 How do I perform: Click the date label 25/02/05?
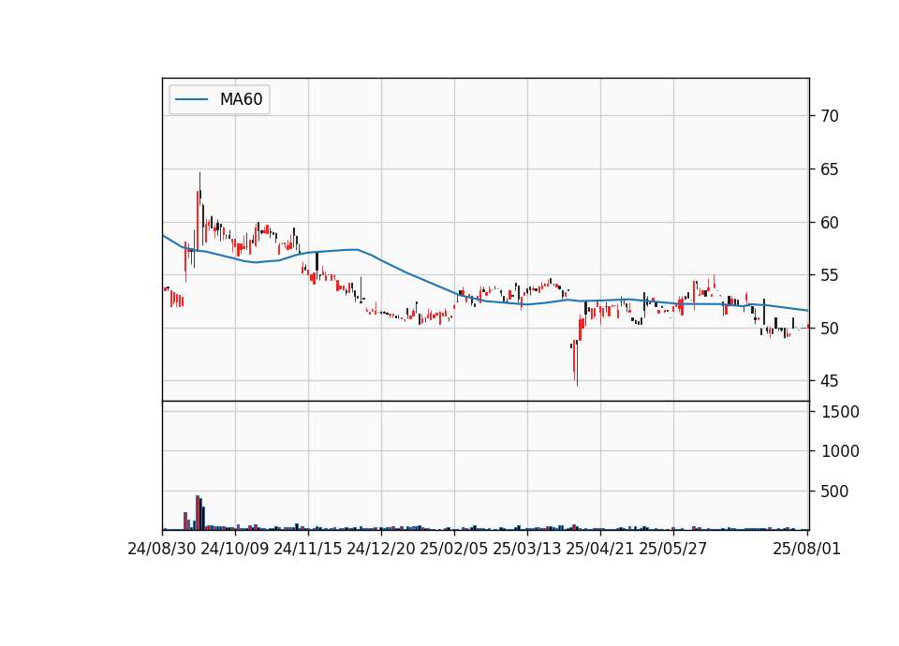point(454,549)
